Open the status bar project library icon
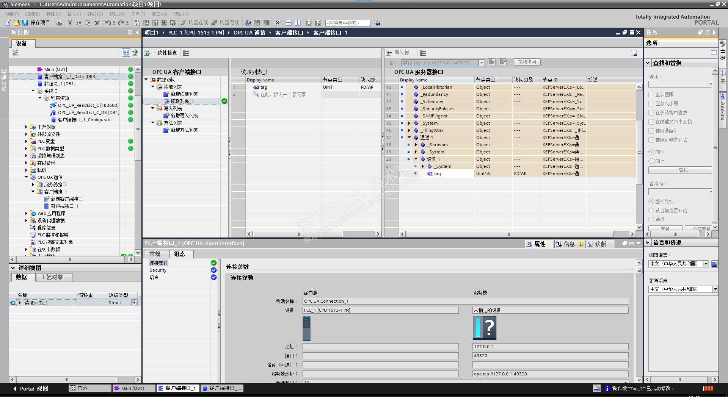Viewport: 728px width, 397px height. coord(596,388)
